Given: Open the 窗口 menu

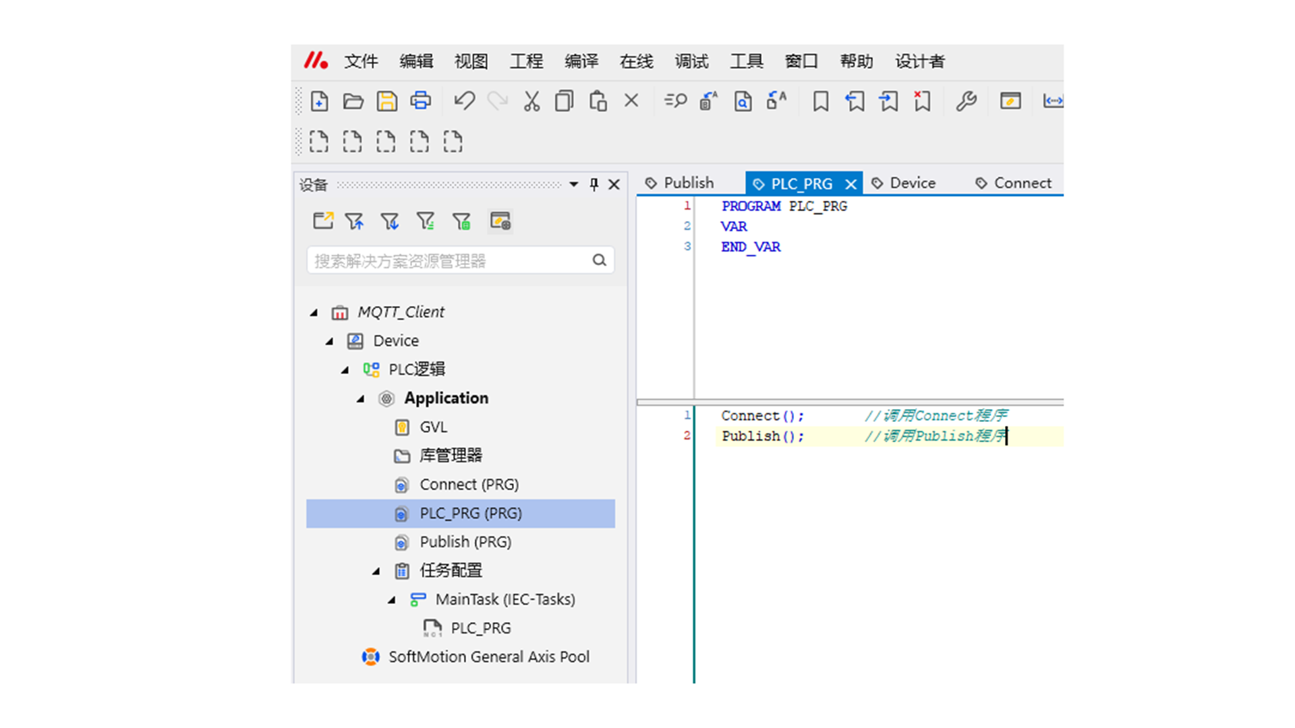Looking at the screenshot, I should click(x=802, y=61).
